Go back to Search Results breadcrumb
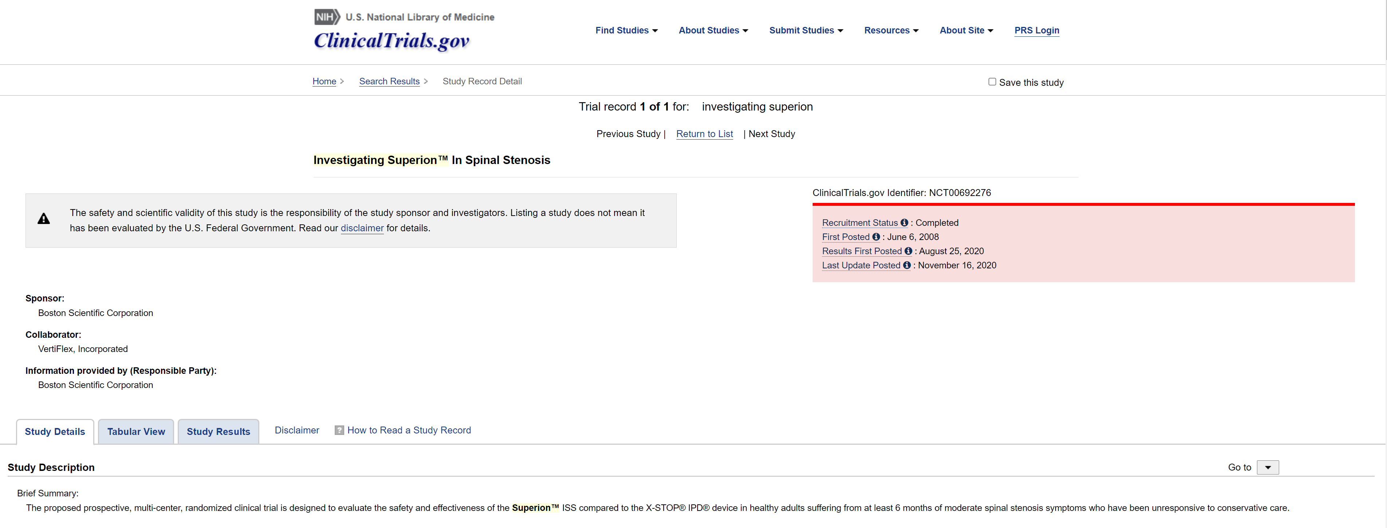 (x=389, y=81)
